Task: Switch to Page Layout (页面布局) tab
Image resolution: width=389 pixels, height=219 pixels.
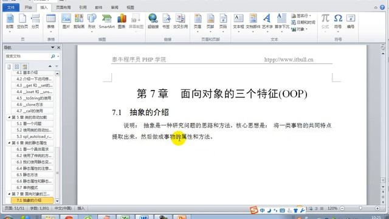Action: pyautogui.click(x=63, y=7)
